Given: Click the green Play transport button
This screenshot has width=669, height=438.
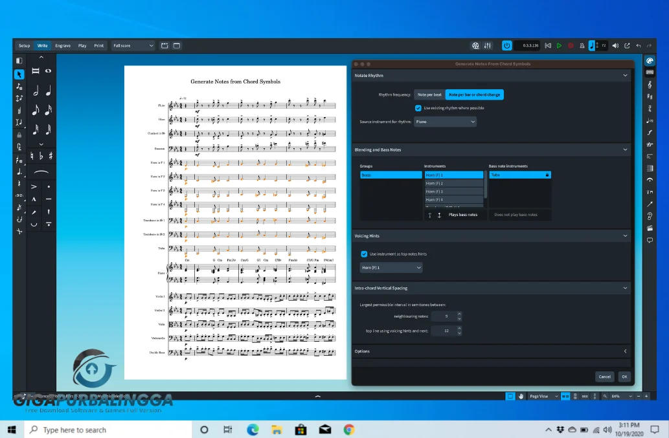Looking at the screenshot, I should pos(559,46).
